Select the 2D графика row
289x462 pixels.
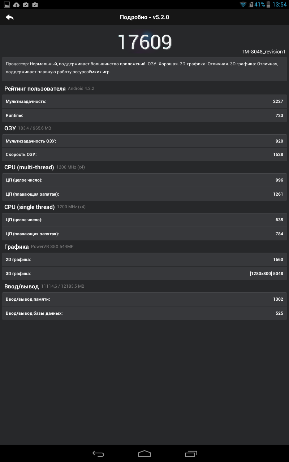tap(144, 260)
